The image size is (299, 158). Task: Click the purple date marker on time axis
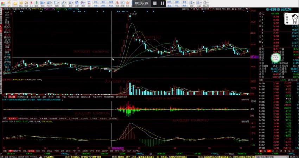(x=117, y=148)
